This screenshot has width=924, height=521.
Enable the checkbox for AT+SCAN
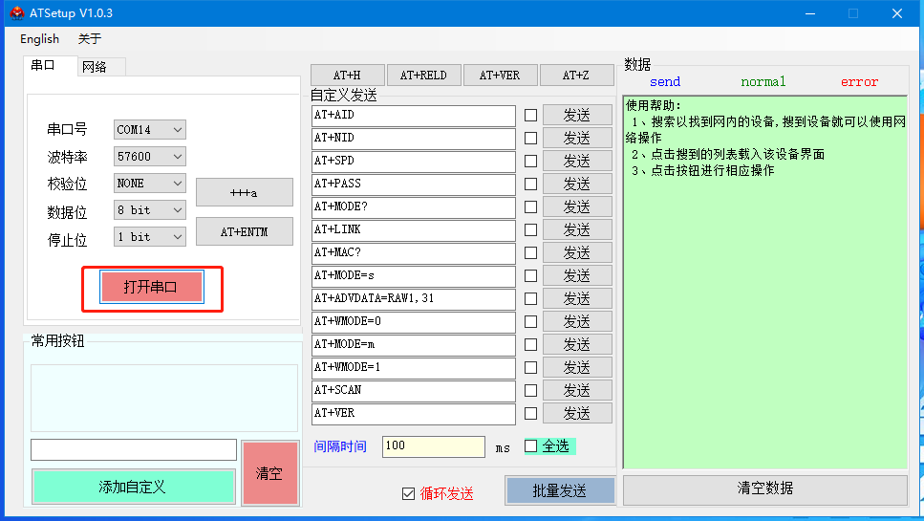point(530,390)
